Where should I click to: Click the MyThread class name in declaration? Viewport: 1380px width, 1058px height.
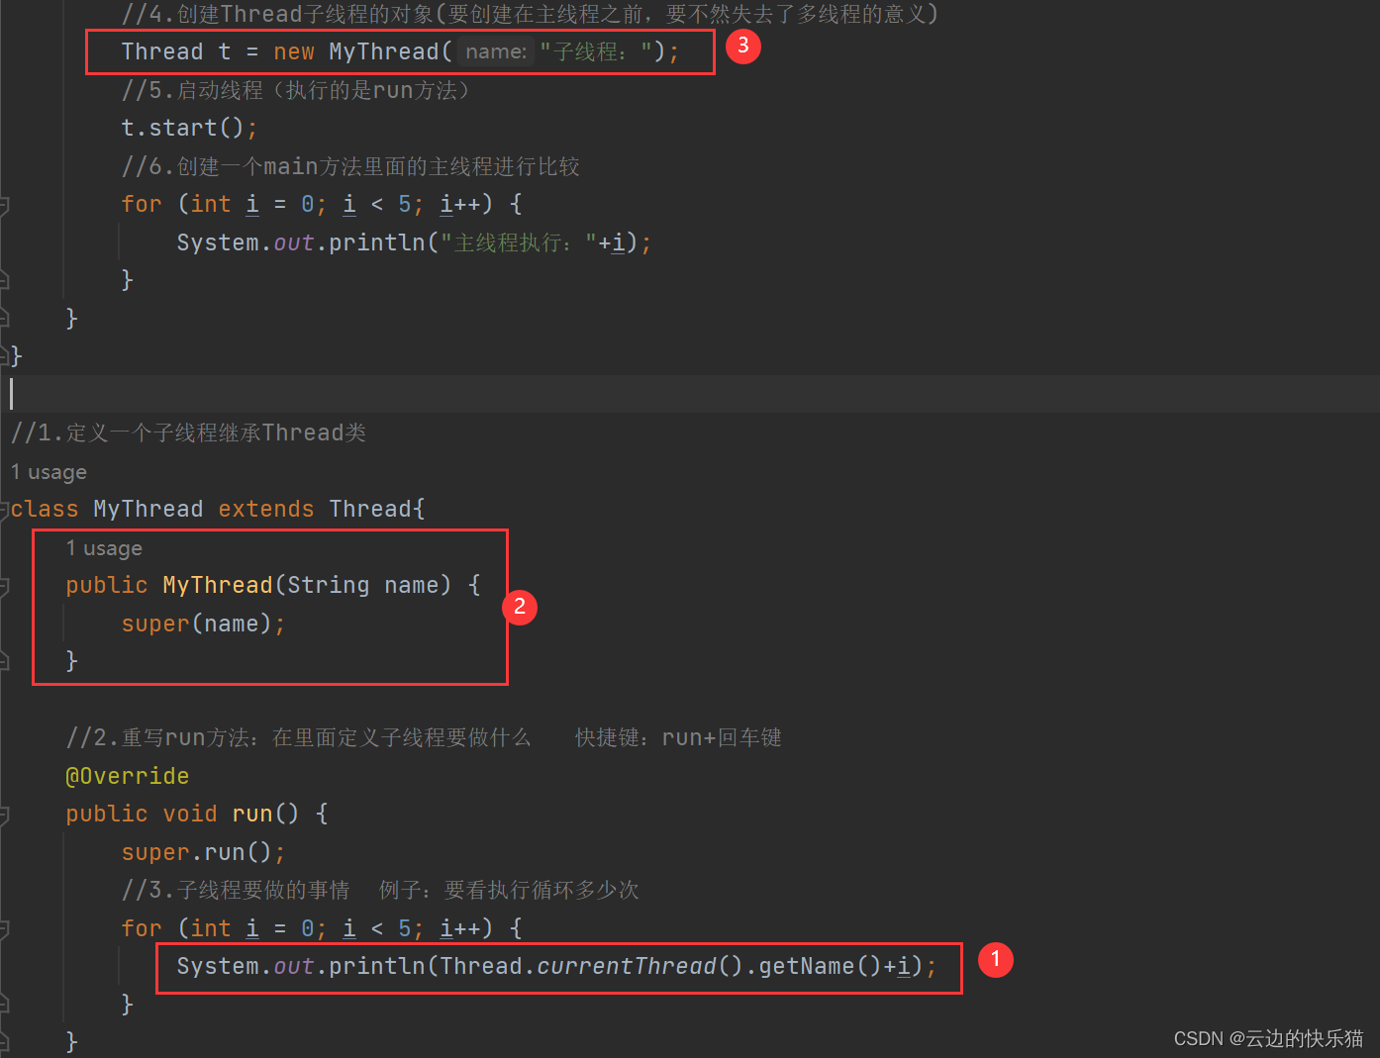click(148, 510)
